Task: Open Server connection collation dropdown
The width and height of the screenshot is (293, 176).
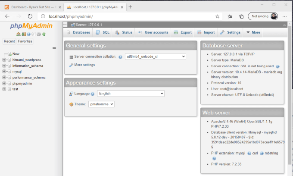Action: tap(156, 57)
